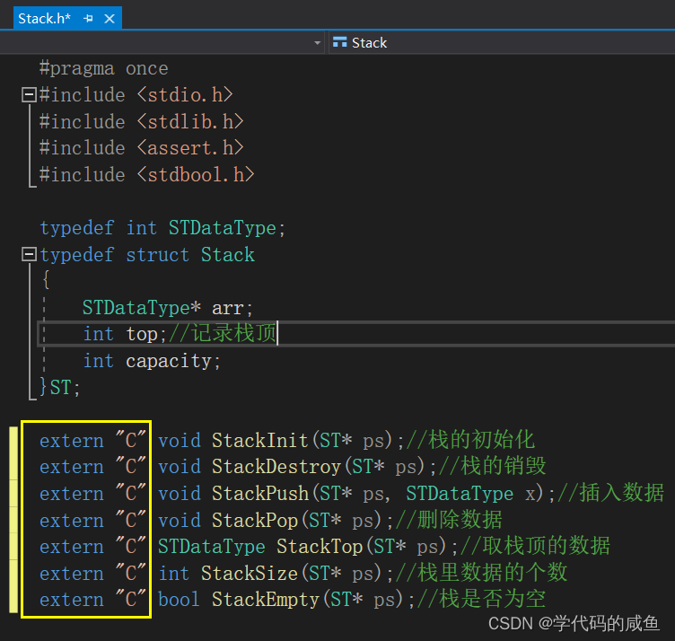675x641 pixels.
Task: Click the '//栈是否为空' comment
Action: pos(481,599)
